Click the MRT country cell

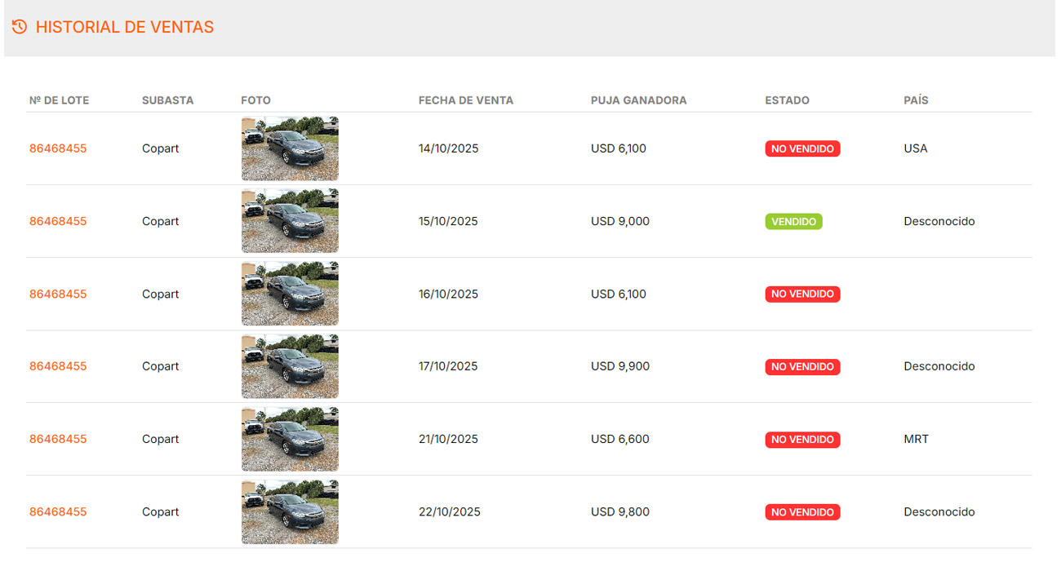[917, 439]
